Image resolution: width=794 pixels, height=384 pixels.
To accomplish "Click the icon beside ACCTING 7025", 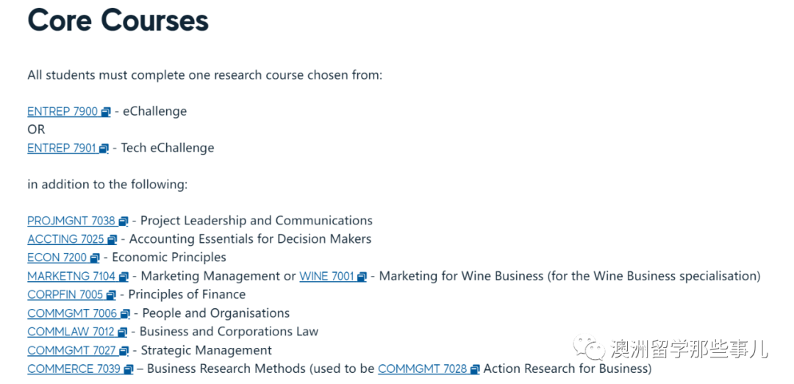I will tap(112, 240).
